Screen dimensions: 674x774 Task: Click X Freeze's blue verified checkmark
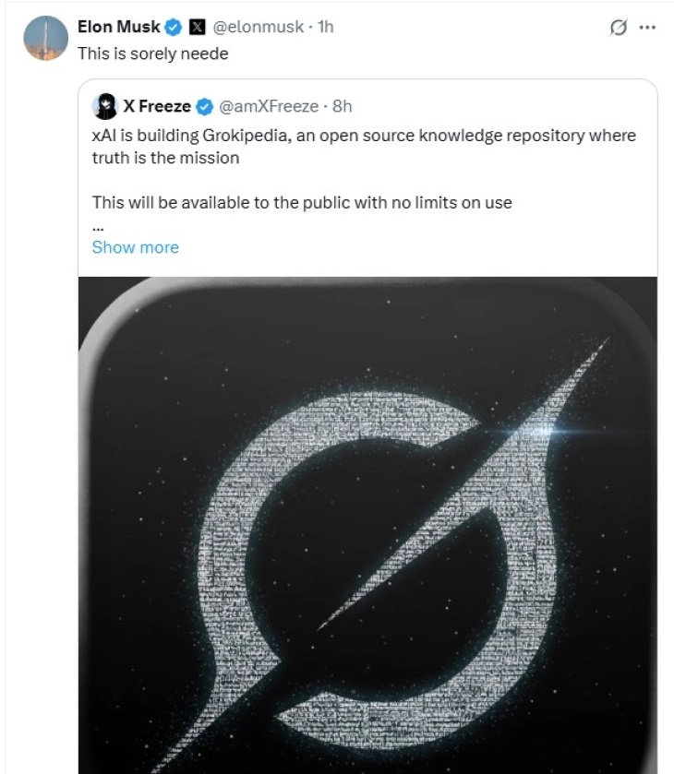coord(205,107)
